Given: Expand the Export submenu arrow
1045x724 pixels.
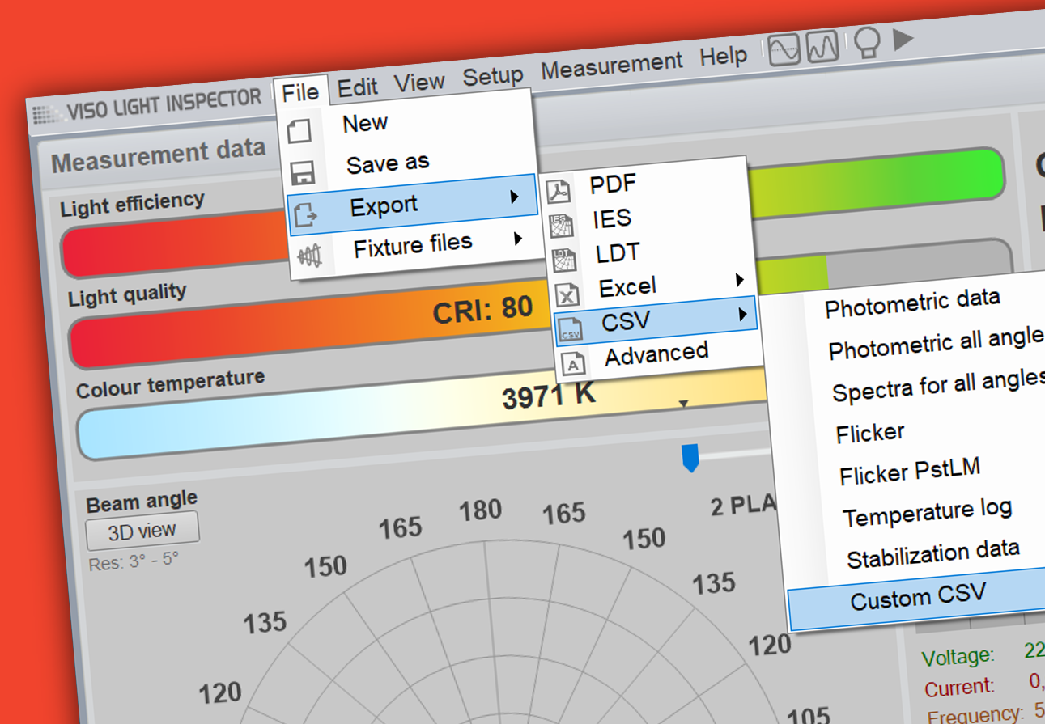Looking at the screenshot, I should (x=514, y=197).
